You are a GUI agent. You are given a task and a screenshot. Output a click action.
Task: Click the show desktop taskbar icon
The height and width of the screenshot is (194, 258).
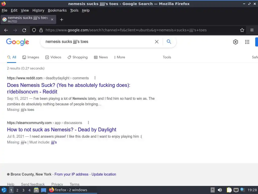coord(44,190)
